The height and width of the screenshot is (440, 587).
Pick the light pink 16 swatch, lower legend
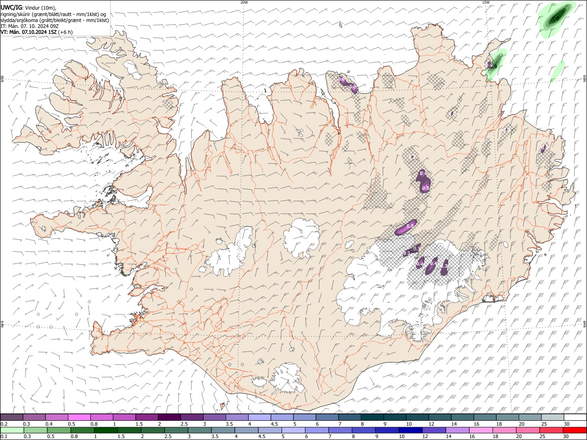[481, 430]
